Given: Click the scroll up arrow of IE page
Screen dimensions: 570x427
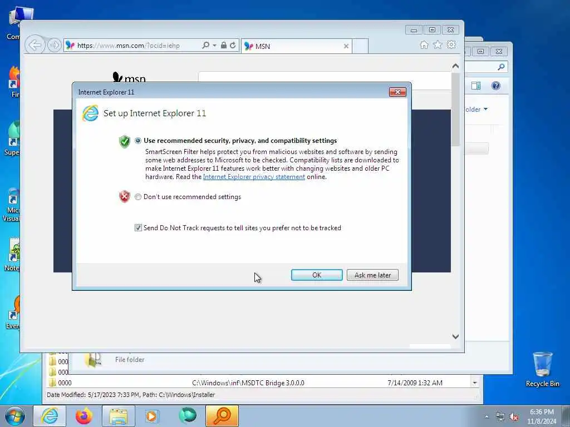Looking at the screenshot, I should pyautogui.click(x=455, y=66).
